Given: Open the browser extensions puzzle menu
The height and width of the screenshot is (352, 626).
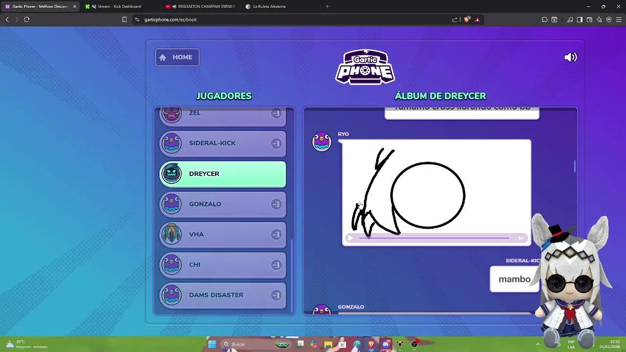Looking at the screenshot, I should point(544,20).
